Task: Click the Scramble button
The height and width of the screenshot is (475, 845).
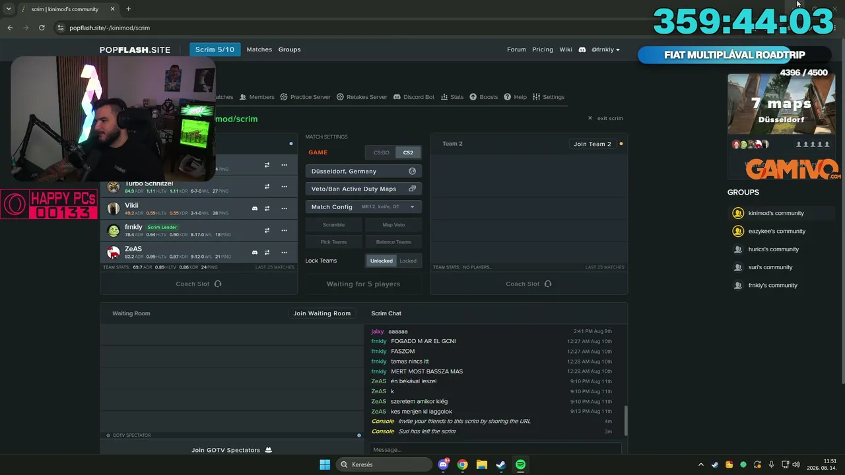Action: coord(334,225)
